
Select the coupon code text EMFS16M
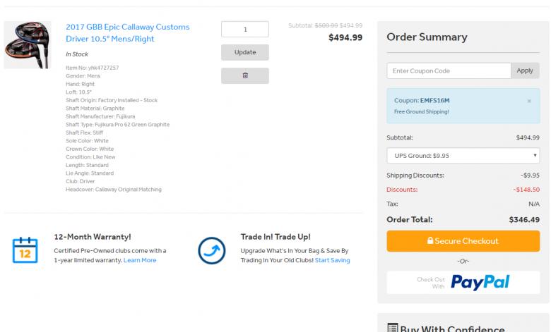click(434, 100)
